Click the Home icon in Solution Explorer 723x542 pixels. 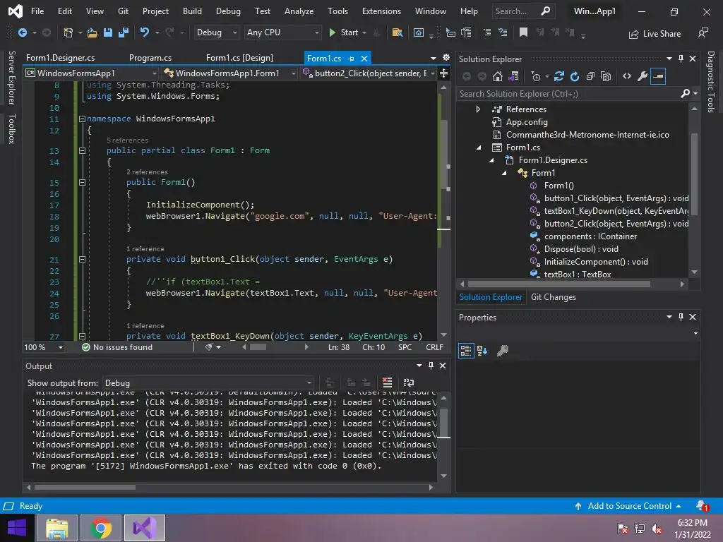tap(498, 76)
